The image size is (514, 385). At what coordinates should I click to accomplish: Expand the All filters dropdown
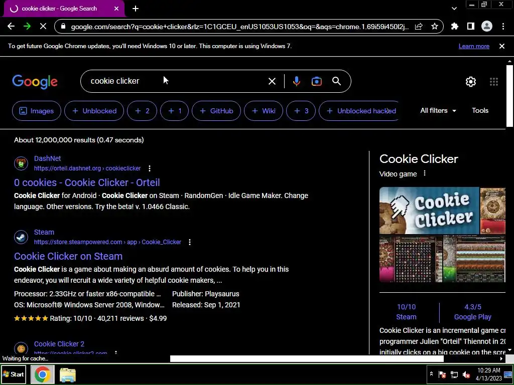[438, 111]
